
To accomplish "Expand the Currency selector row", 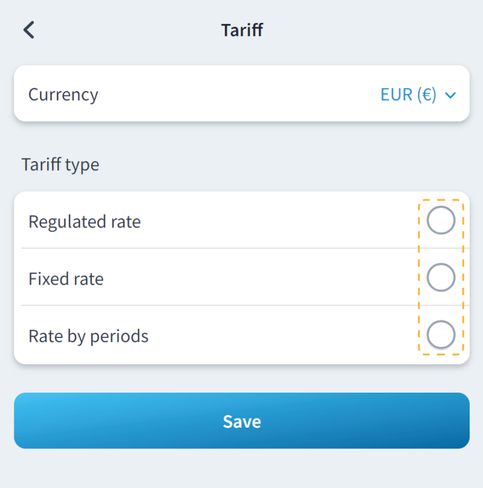I will click(241, 94).
